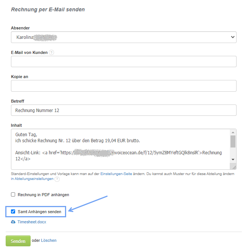Click the textarea resize handle corner

pos(234,167)
